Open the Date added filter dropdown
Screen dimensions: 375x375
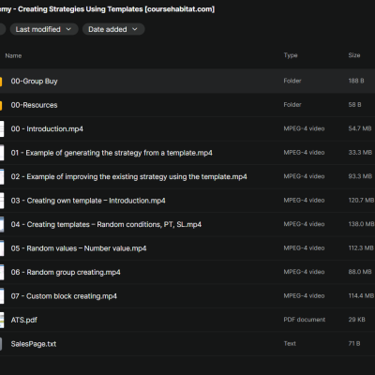point(113,29)
